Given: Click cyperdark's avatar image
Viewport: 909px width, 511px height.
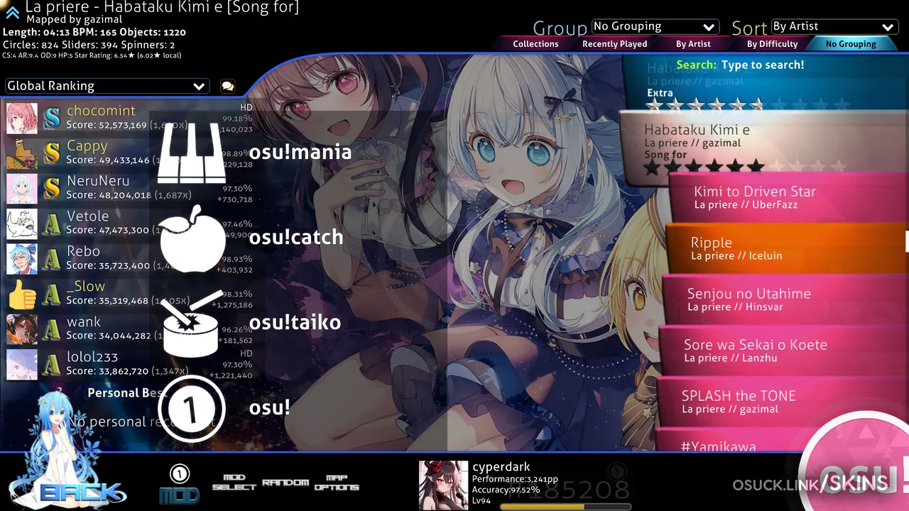Looking at the screenshot, I should [x=443, y=485].
